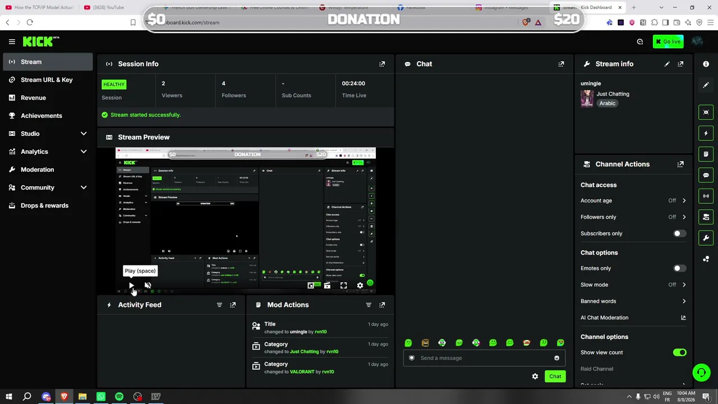Open Slow mode setting chevron
The height and width of the screenshot is (404, 718).
tap(684, 284)
